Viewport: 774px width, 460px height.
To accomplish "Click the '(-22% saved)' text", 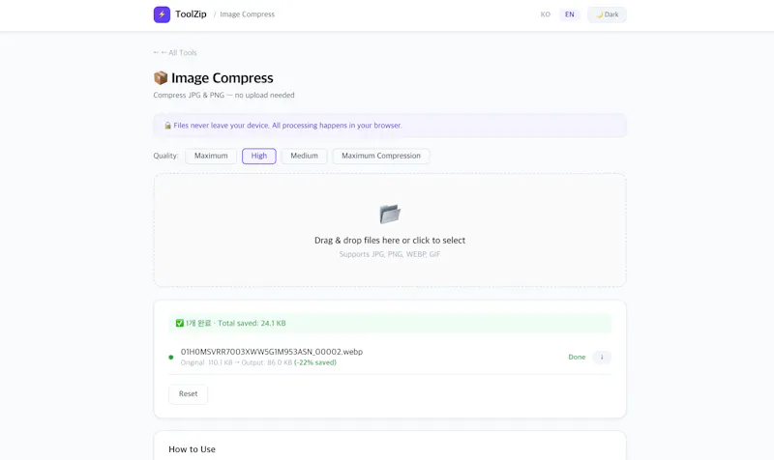I will tap(315, 362).
